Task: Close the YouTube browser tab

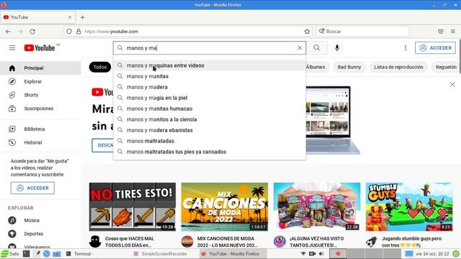Action: tap(70, 17)
